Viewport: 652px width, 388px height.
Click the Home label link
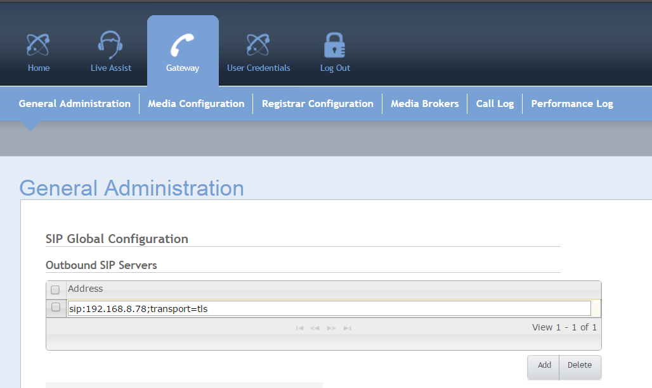(x=39, y=68)
